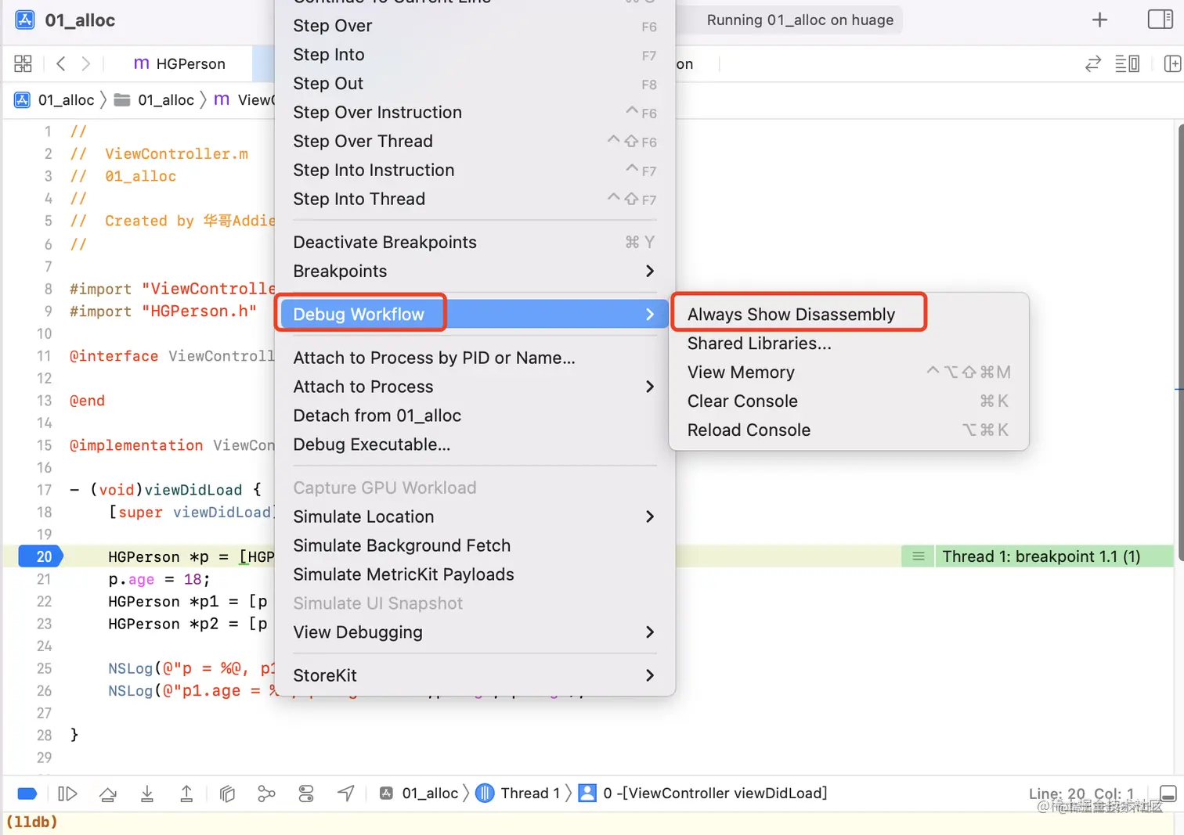1184x835 pixels.
Task: Click the line 20 breakpoint marker
Action: [40, 556]
